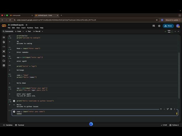Run the python lesson print cell
The image size is (182, 136).
(x=14, y=101)
